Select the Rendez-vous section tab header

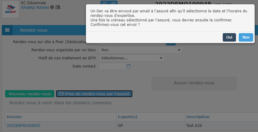34,30
